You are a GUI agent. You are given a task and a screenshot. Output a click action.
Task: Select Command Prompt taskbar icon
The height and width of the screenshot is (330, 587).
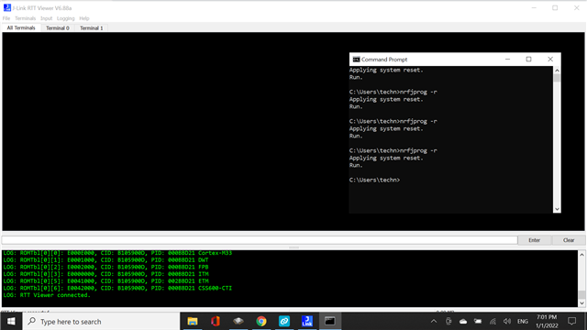(x=330, y=322)
